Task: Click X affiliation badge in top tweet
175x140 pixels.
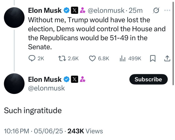Action: (74, 11)
